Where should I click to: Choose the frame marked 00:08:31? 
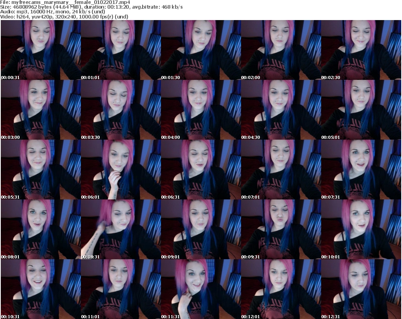point(121,230)
